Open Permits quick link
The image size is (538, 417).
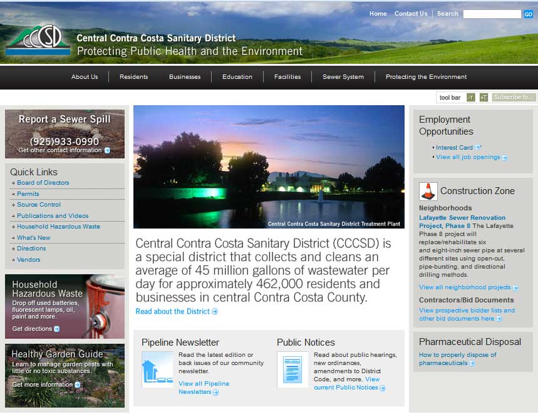pyautogui.click(x=28, y=194)
